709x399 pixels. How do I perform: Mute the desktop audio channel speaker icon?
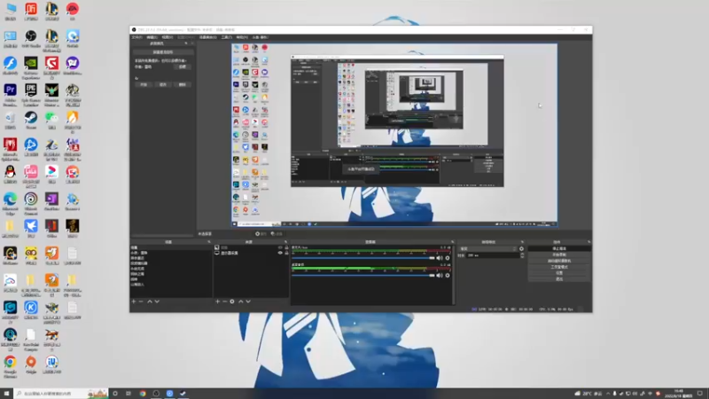[440, 275]
